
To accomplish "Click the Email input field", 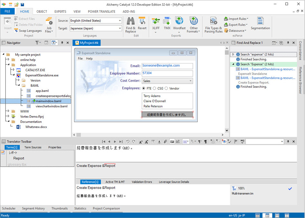I will (167, 66).
